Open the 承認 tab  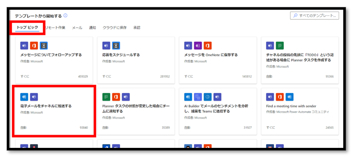coord(137,28)
